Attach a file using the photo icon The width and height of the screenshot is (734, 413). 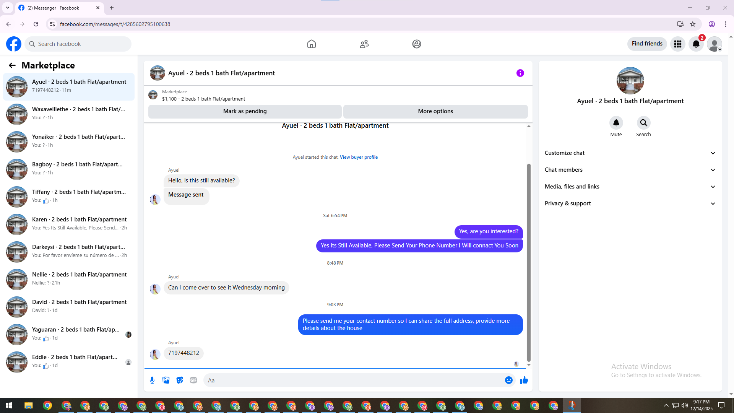coord(166,380)
